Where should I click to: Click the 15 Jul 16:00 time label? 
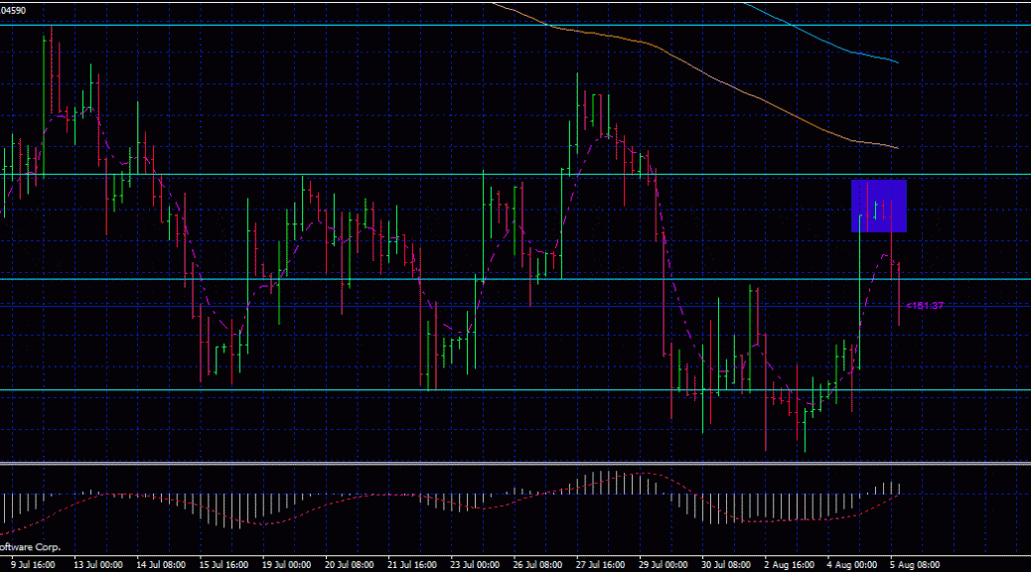click(223, 565)
